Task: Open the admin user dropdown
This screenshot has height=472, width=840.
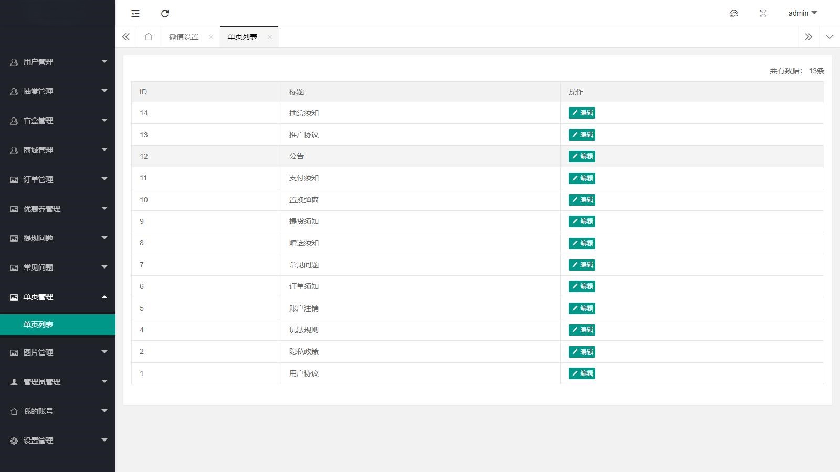Action: [802, 13]
